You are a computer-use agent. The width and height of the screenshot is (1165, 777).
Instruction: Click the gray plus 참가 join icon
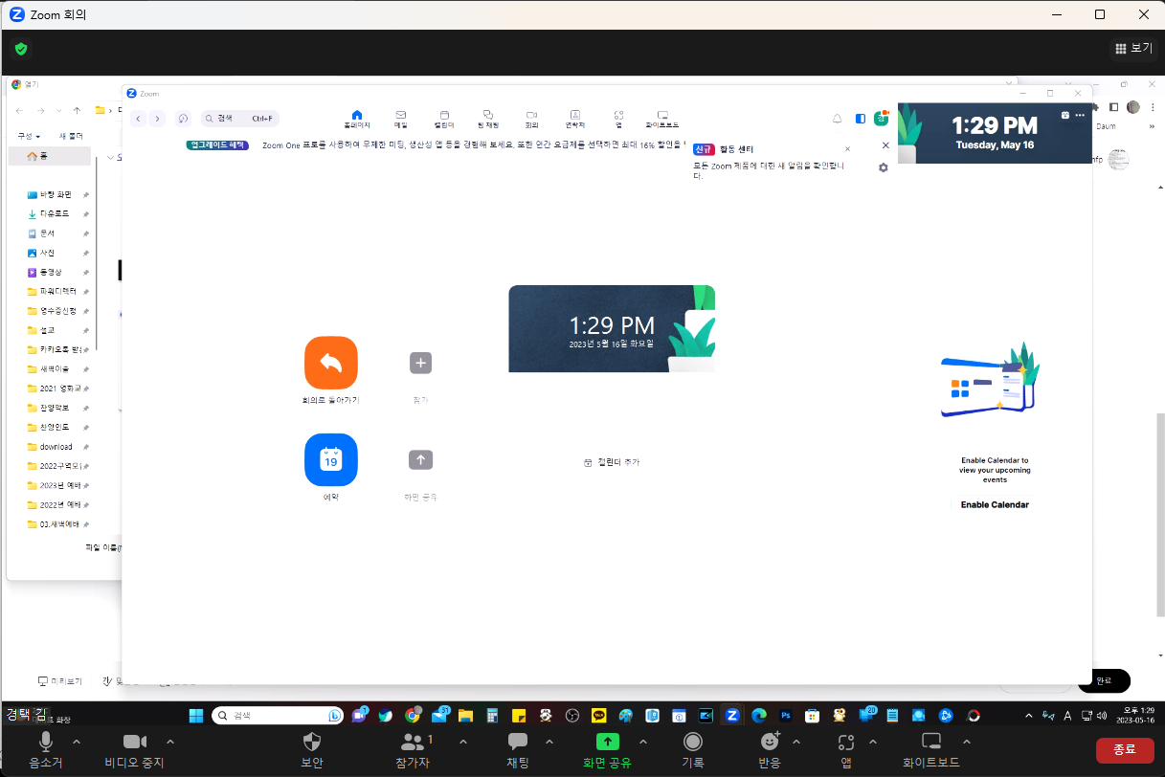(421, 363)
